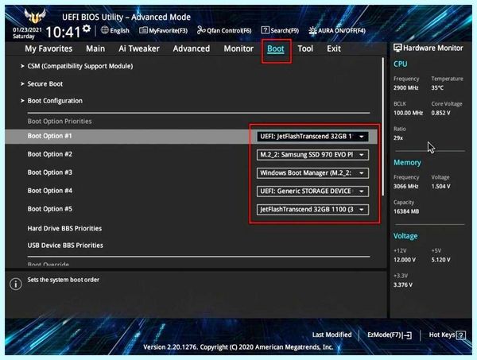Screen dimensions: 477x360
Task: Click the Memory heading
Action: pyautogui.click(x=407, y=163)
